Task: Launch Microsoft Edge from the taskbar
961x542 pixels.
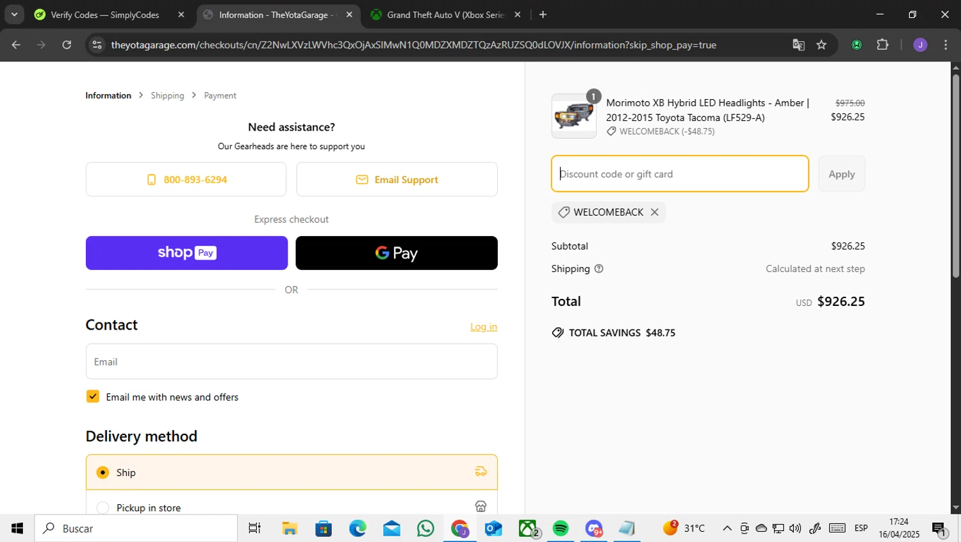Action: coord(357,529)
